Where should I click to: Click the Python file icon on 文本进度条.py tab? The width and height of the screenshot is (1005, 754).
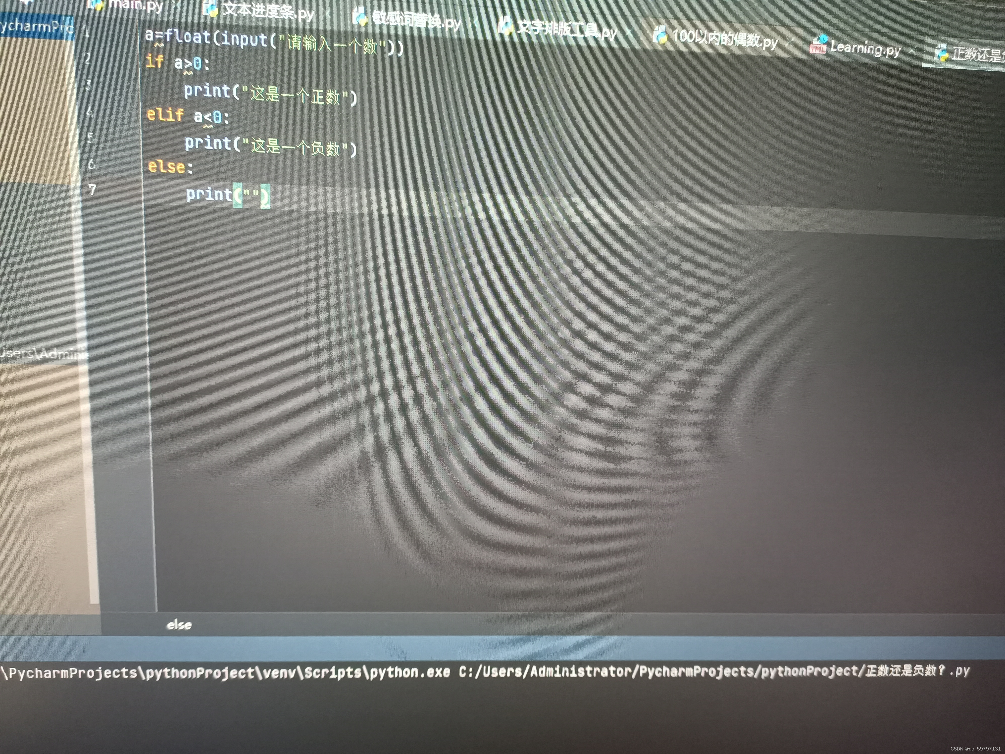[x=210, y=9]
